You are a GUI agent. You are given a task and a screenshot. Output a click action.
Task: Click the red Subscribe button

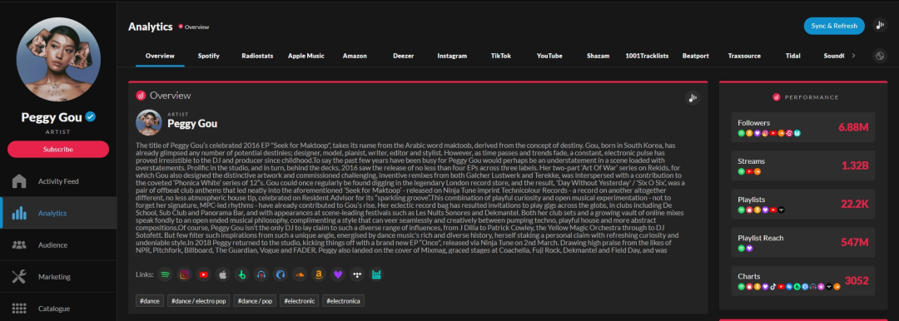58,149
